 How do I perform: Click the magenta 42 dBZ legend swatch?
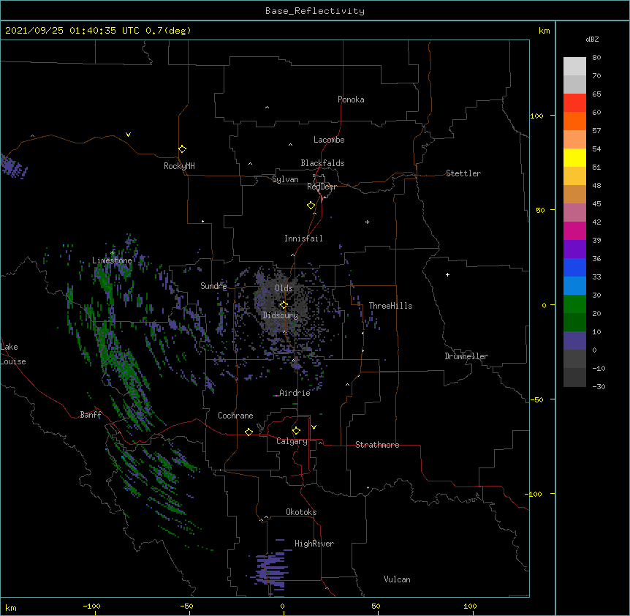click(574, 230)
